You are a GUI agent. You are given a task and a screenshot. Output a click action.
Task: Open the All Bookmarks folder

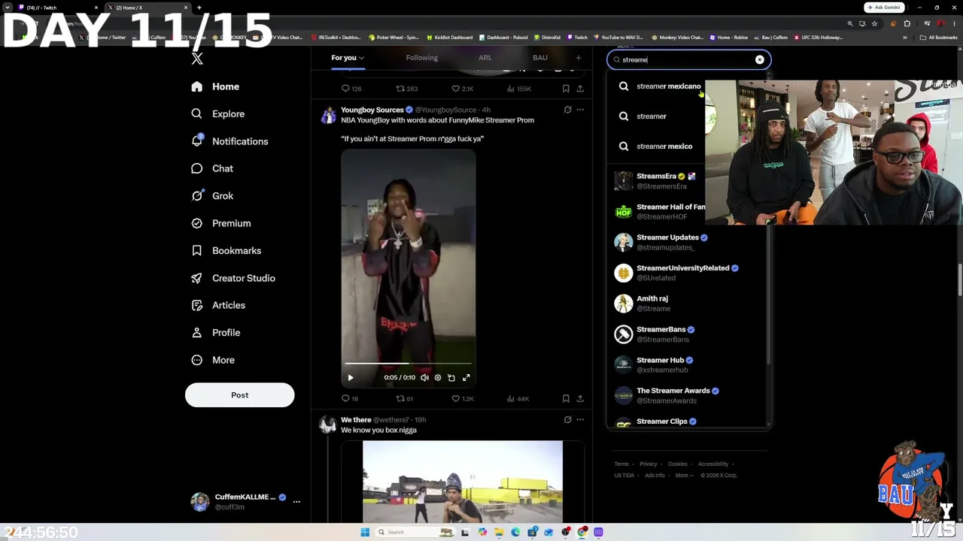pos(939,38)
